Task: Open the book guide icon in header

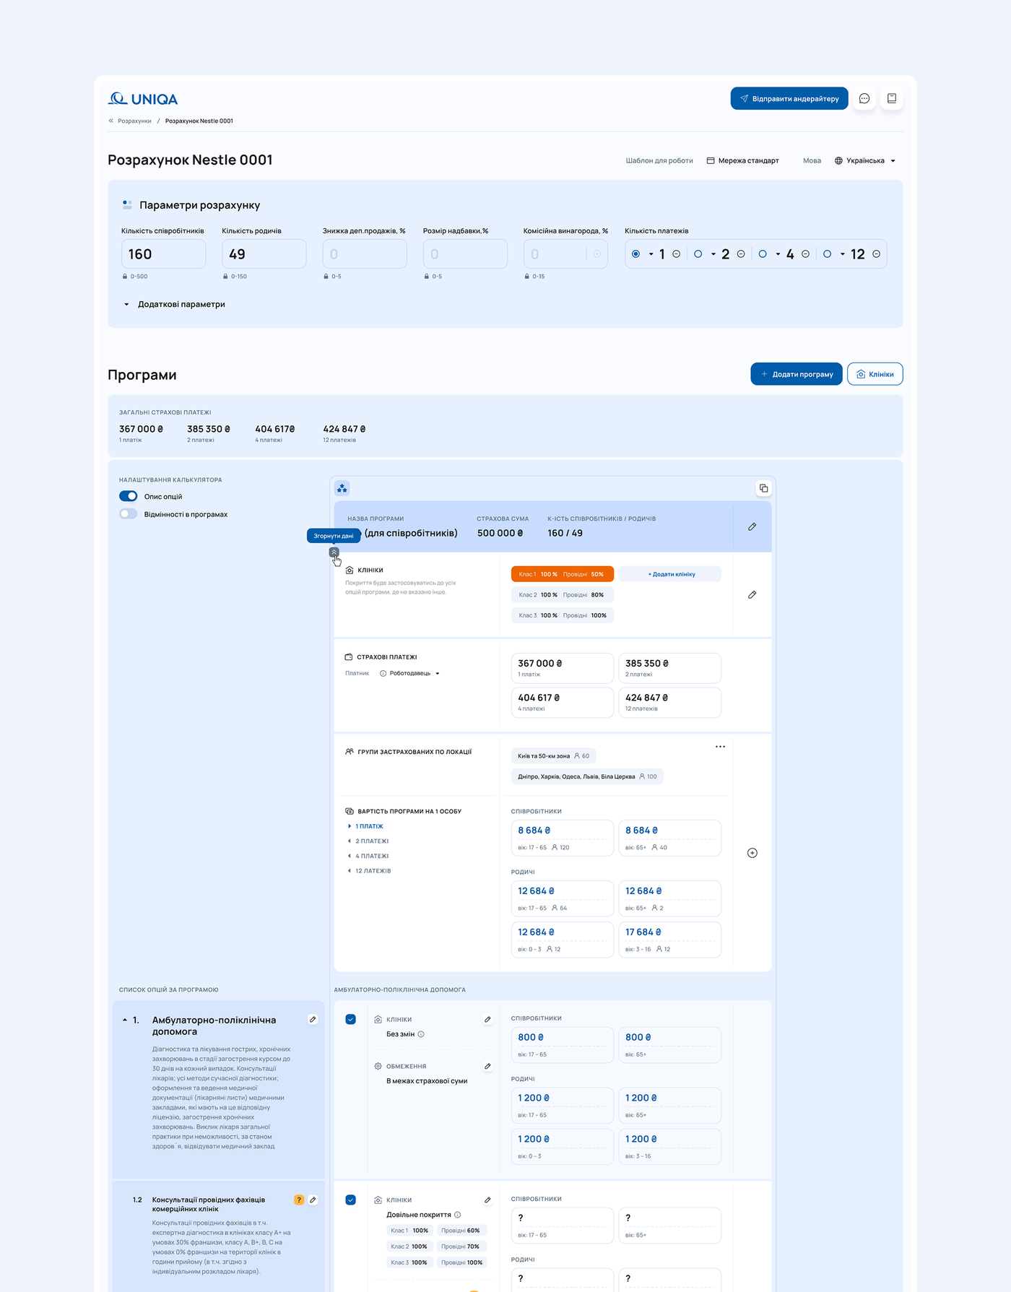Action: click(892, 99)
